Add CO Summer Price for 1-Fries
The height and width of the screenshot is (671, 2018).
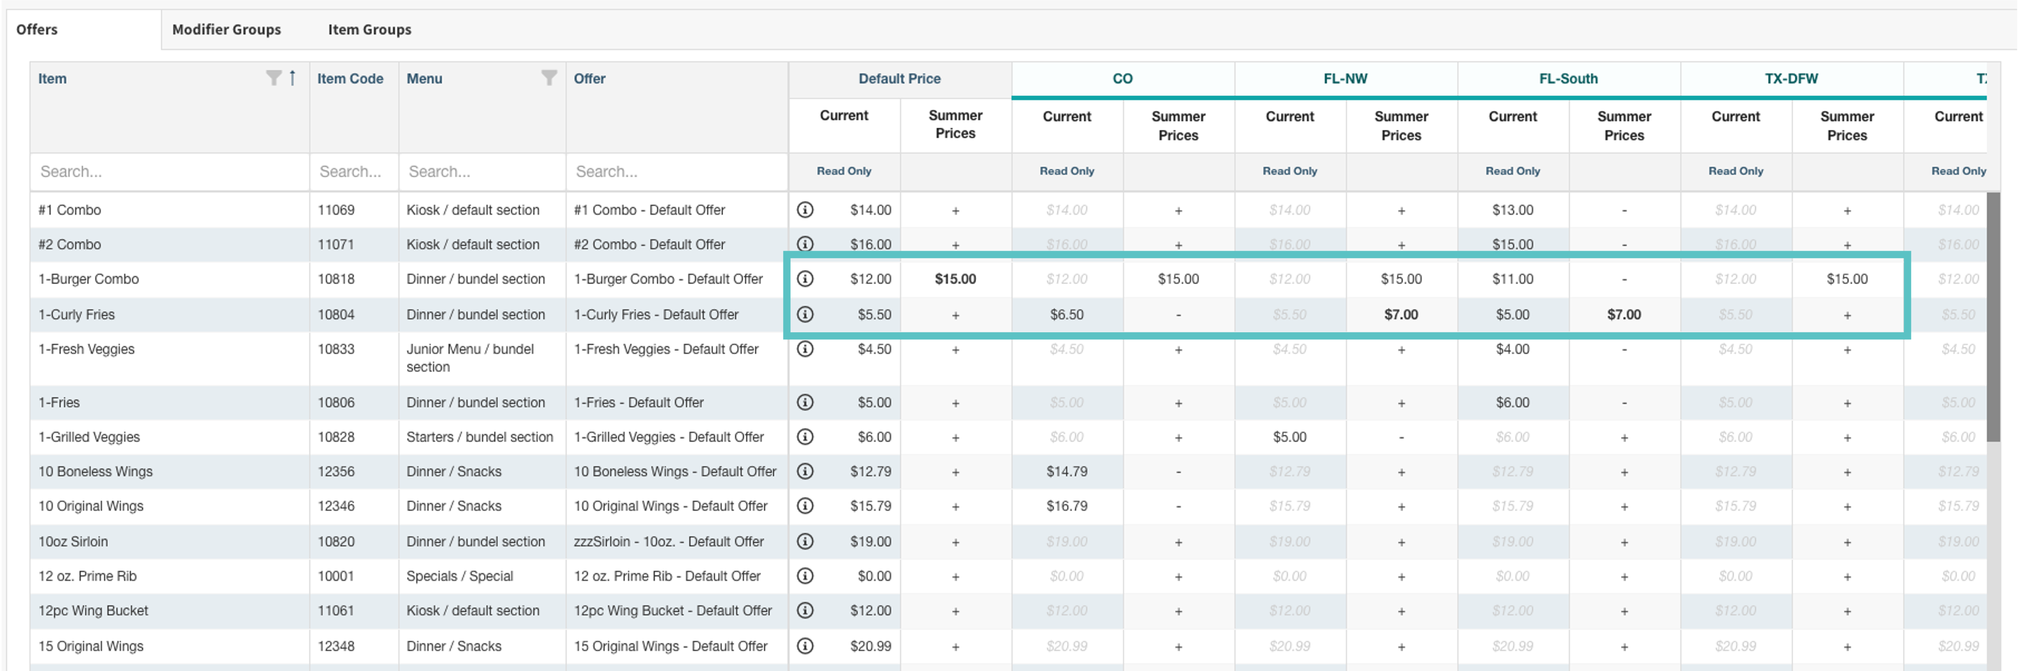1178,403
